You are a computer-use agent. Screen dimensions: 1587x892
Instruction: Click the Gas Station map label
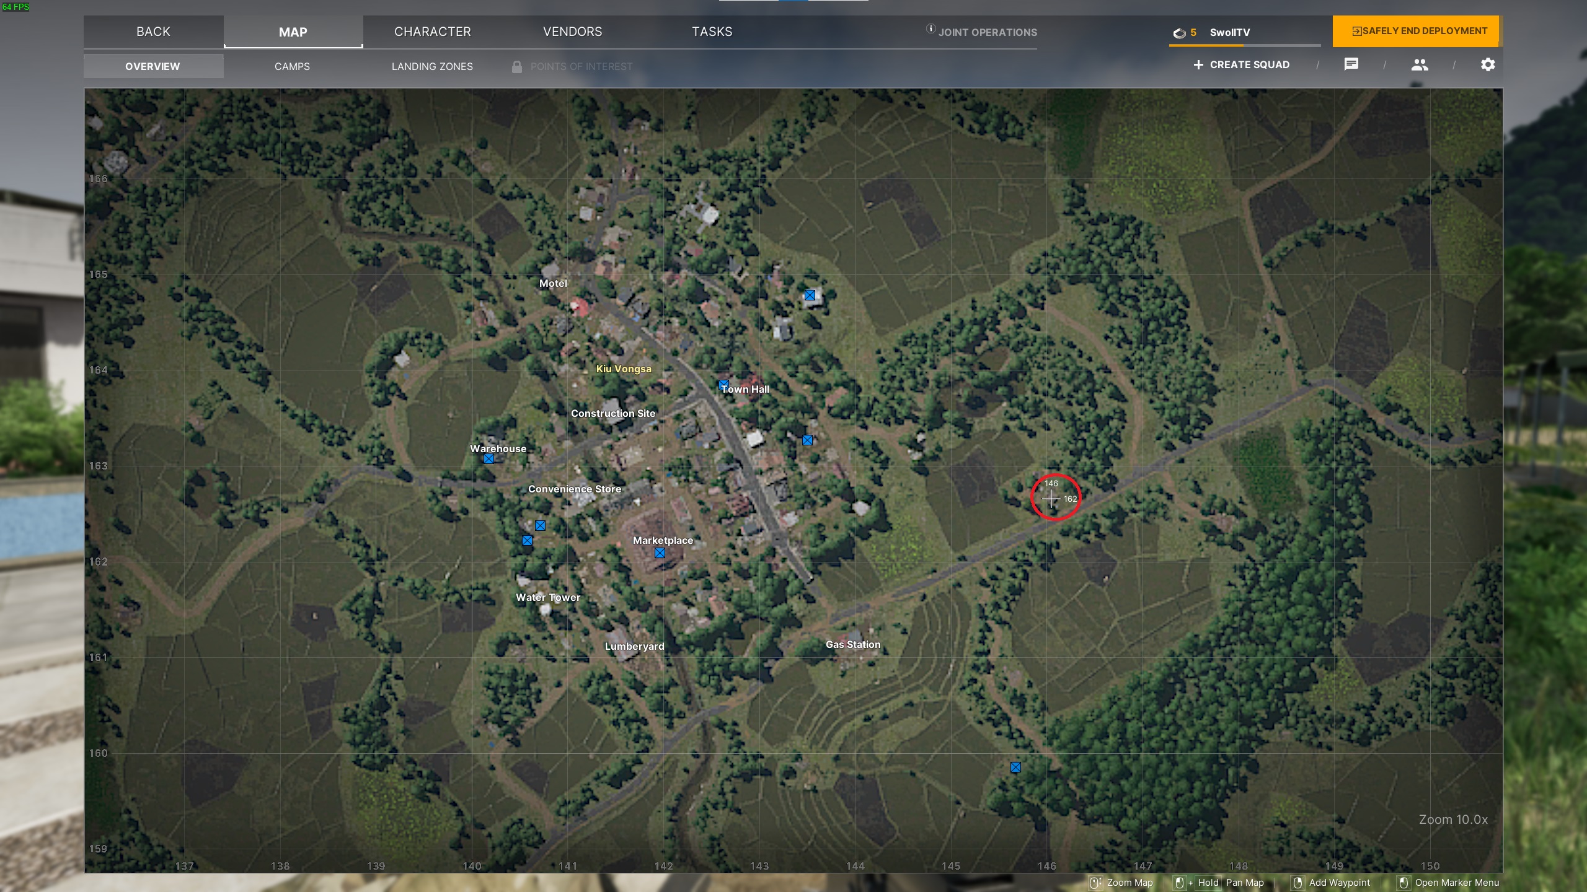tap(852, 644)
